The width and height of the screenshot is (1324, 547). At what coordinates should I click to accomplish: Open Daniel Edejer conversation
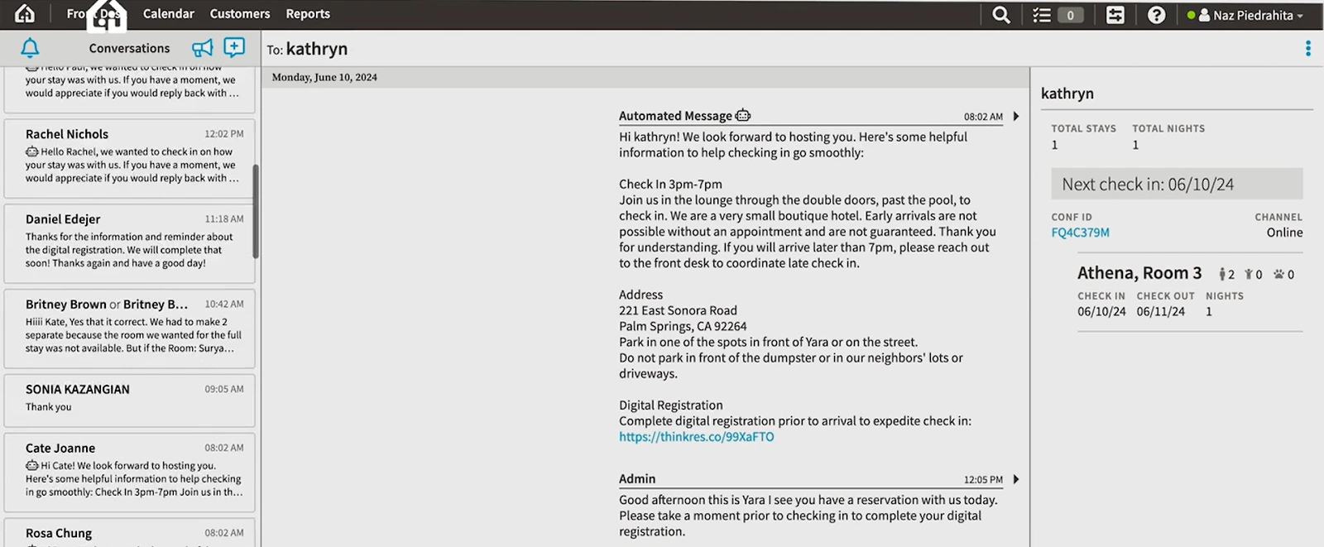coord(129,243)
